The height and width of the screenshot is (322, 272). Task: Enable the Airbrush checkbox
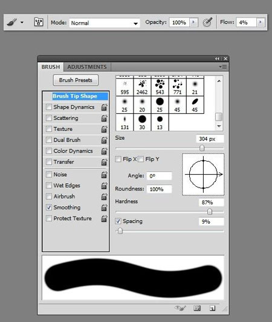coord(49,197)
